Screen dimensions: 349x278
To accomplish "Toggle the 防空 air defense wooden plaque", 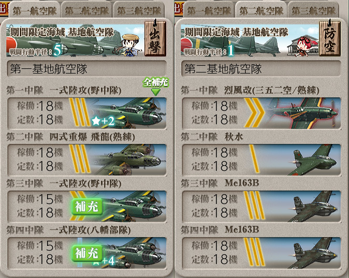I will tap(330, 38).
